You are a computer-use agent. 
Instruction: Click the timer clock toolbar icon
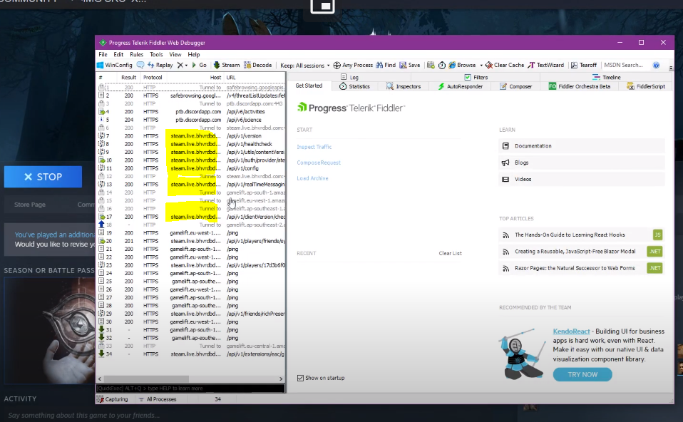tap(442, 65)
